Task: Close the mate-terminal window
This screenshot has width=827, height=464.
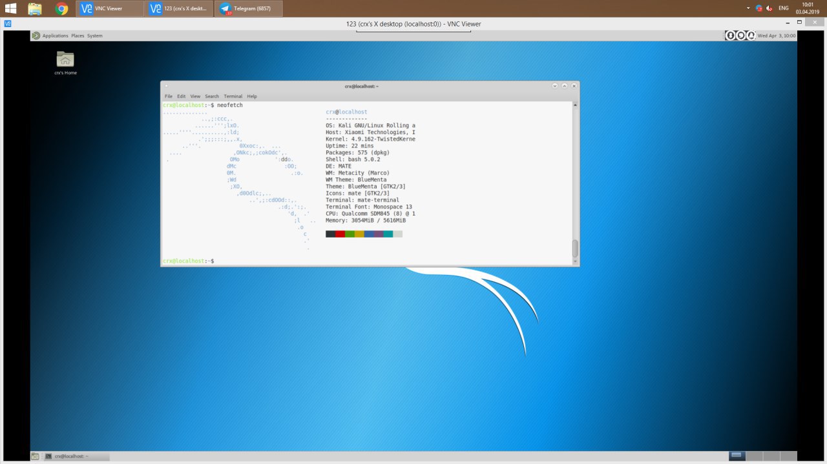Action: pos(573,86)
